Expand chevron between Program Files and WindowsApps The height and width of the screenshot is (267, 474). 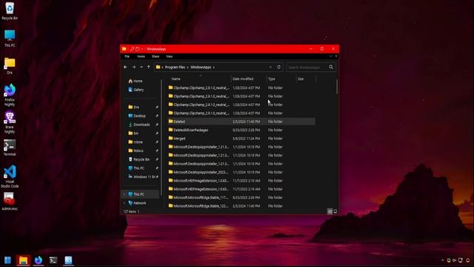click(187, 67)
